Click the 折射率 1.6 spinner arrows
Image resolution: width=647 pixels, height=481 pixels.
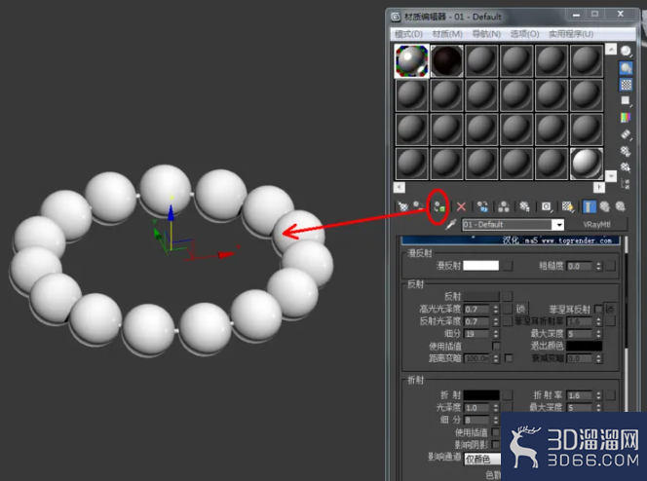[598, 395]
